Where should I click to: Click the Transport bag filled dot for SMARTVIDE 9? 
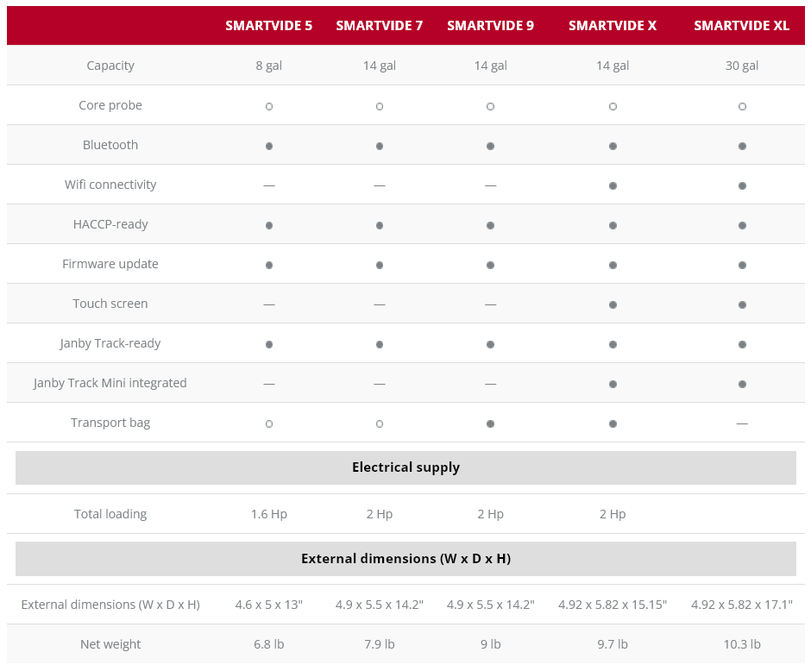pyautogui.click(x=490, y=423)
